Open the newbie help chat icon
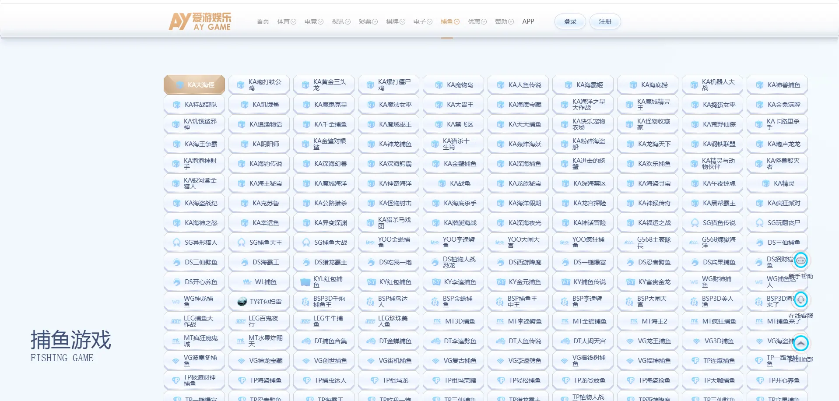Screen dimensions: 839x401 [800, 261]
